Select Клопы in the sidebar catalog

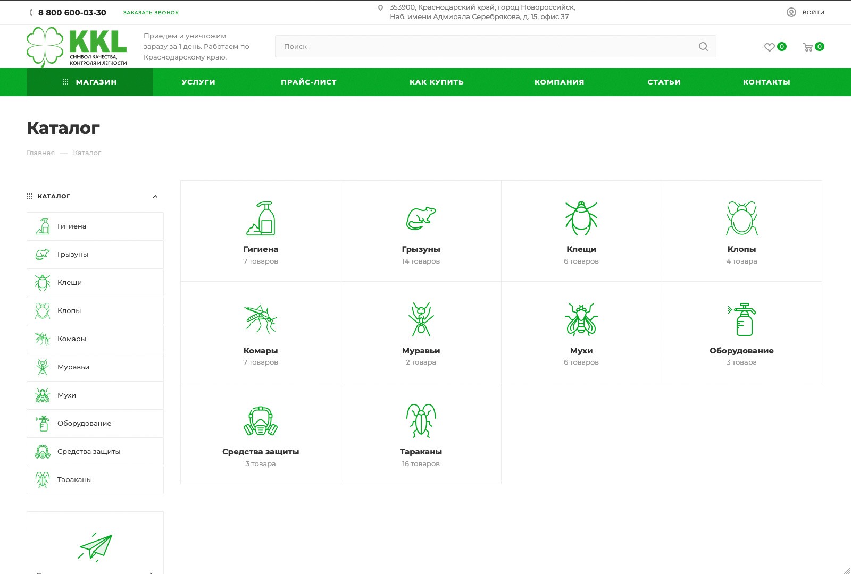coord(69,311)
